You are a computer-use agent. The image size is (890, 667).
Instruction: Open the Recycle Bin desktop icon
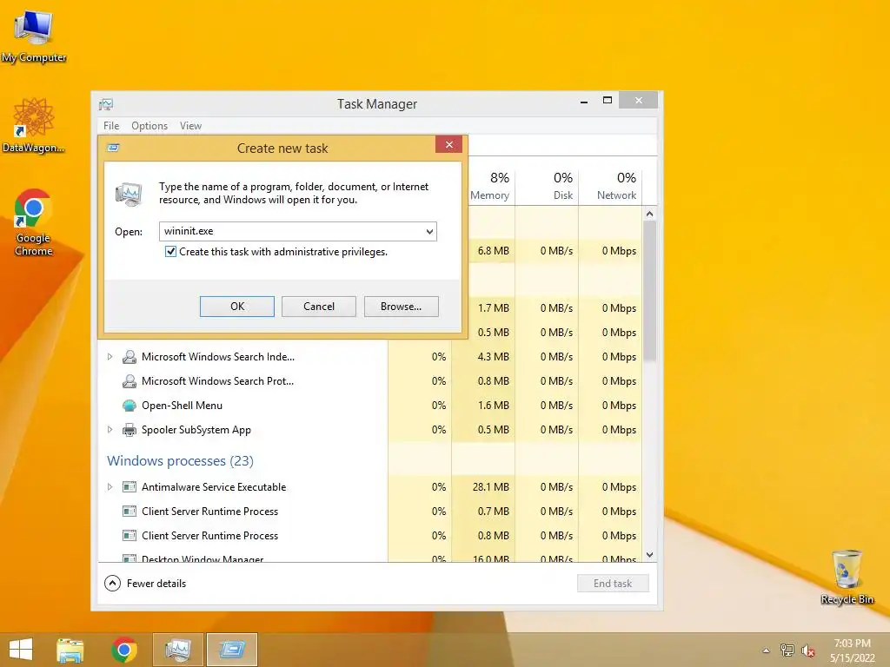pyautogui.click(x=847, y=577)
